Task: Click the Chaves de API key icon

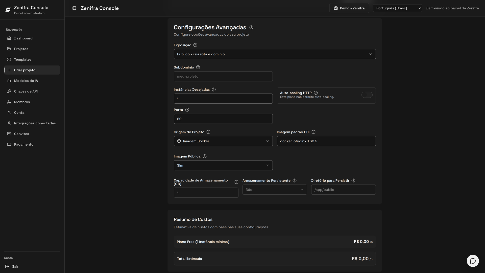Action: [9, 91]
